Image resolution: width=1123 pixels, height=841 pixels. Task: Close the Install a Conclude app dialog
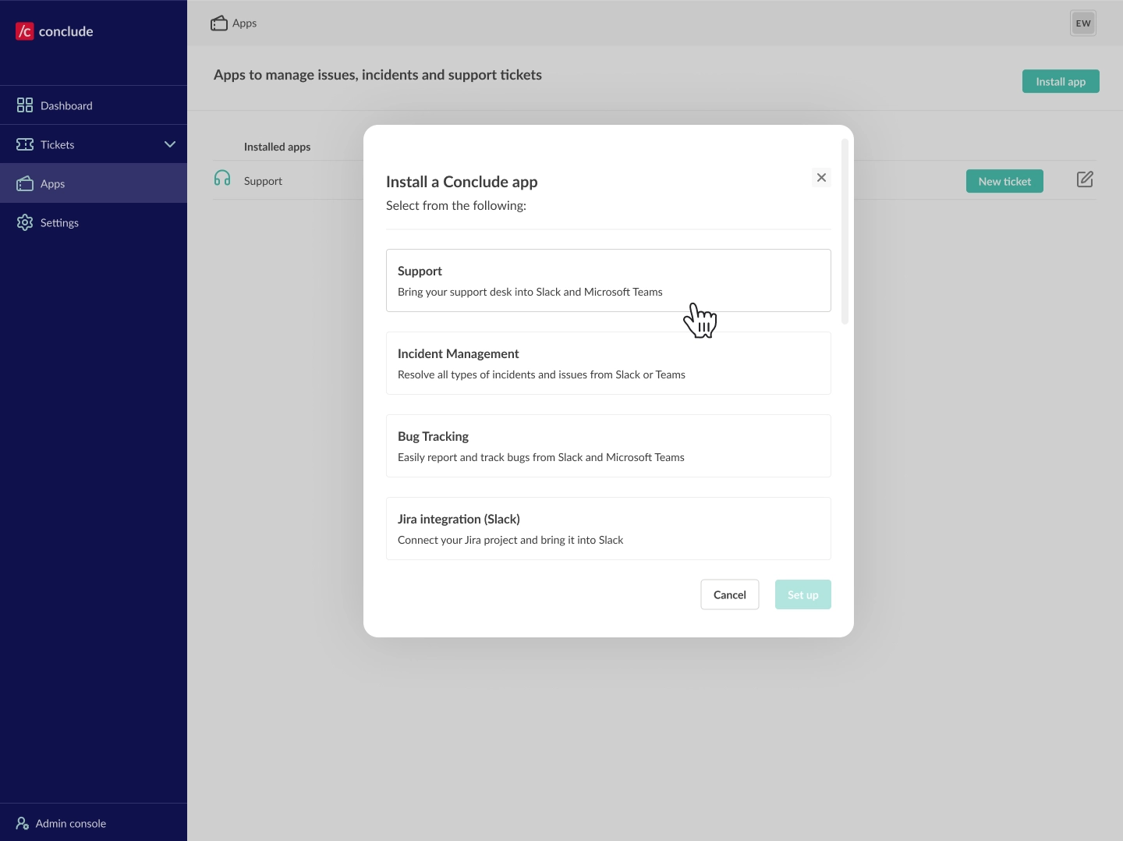(821, 178)
